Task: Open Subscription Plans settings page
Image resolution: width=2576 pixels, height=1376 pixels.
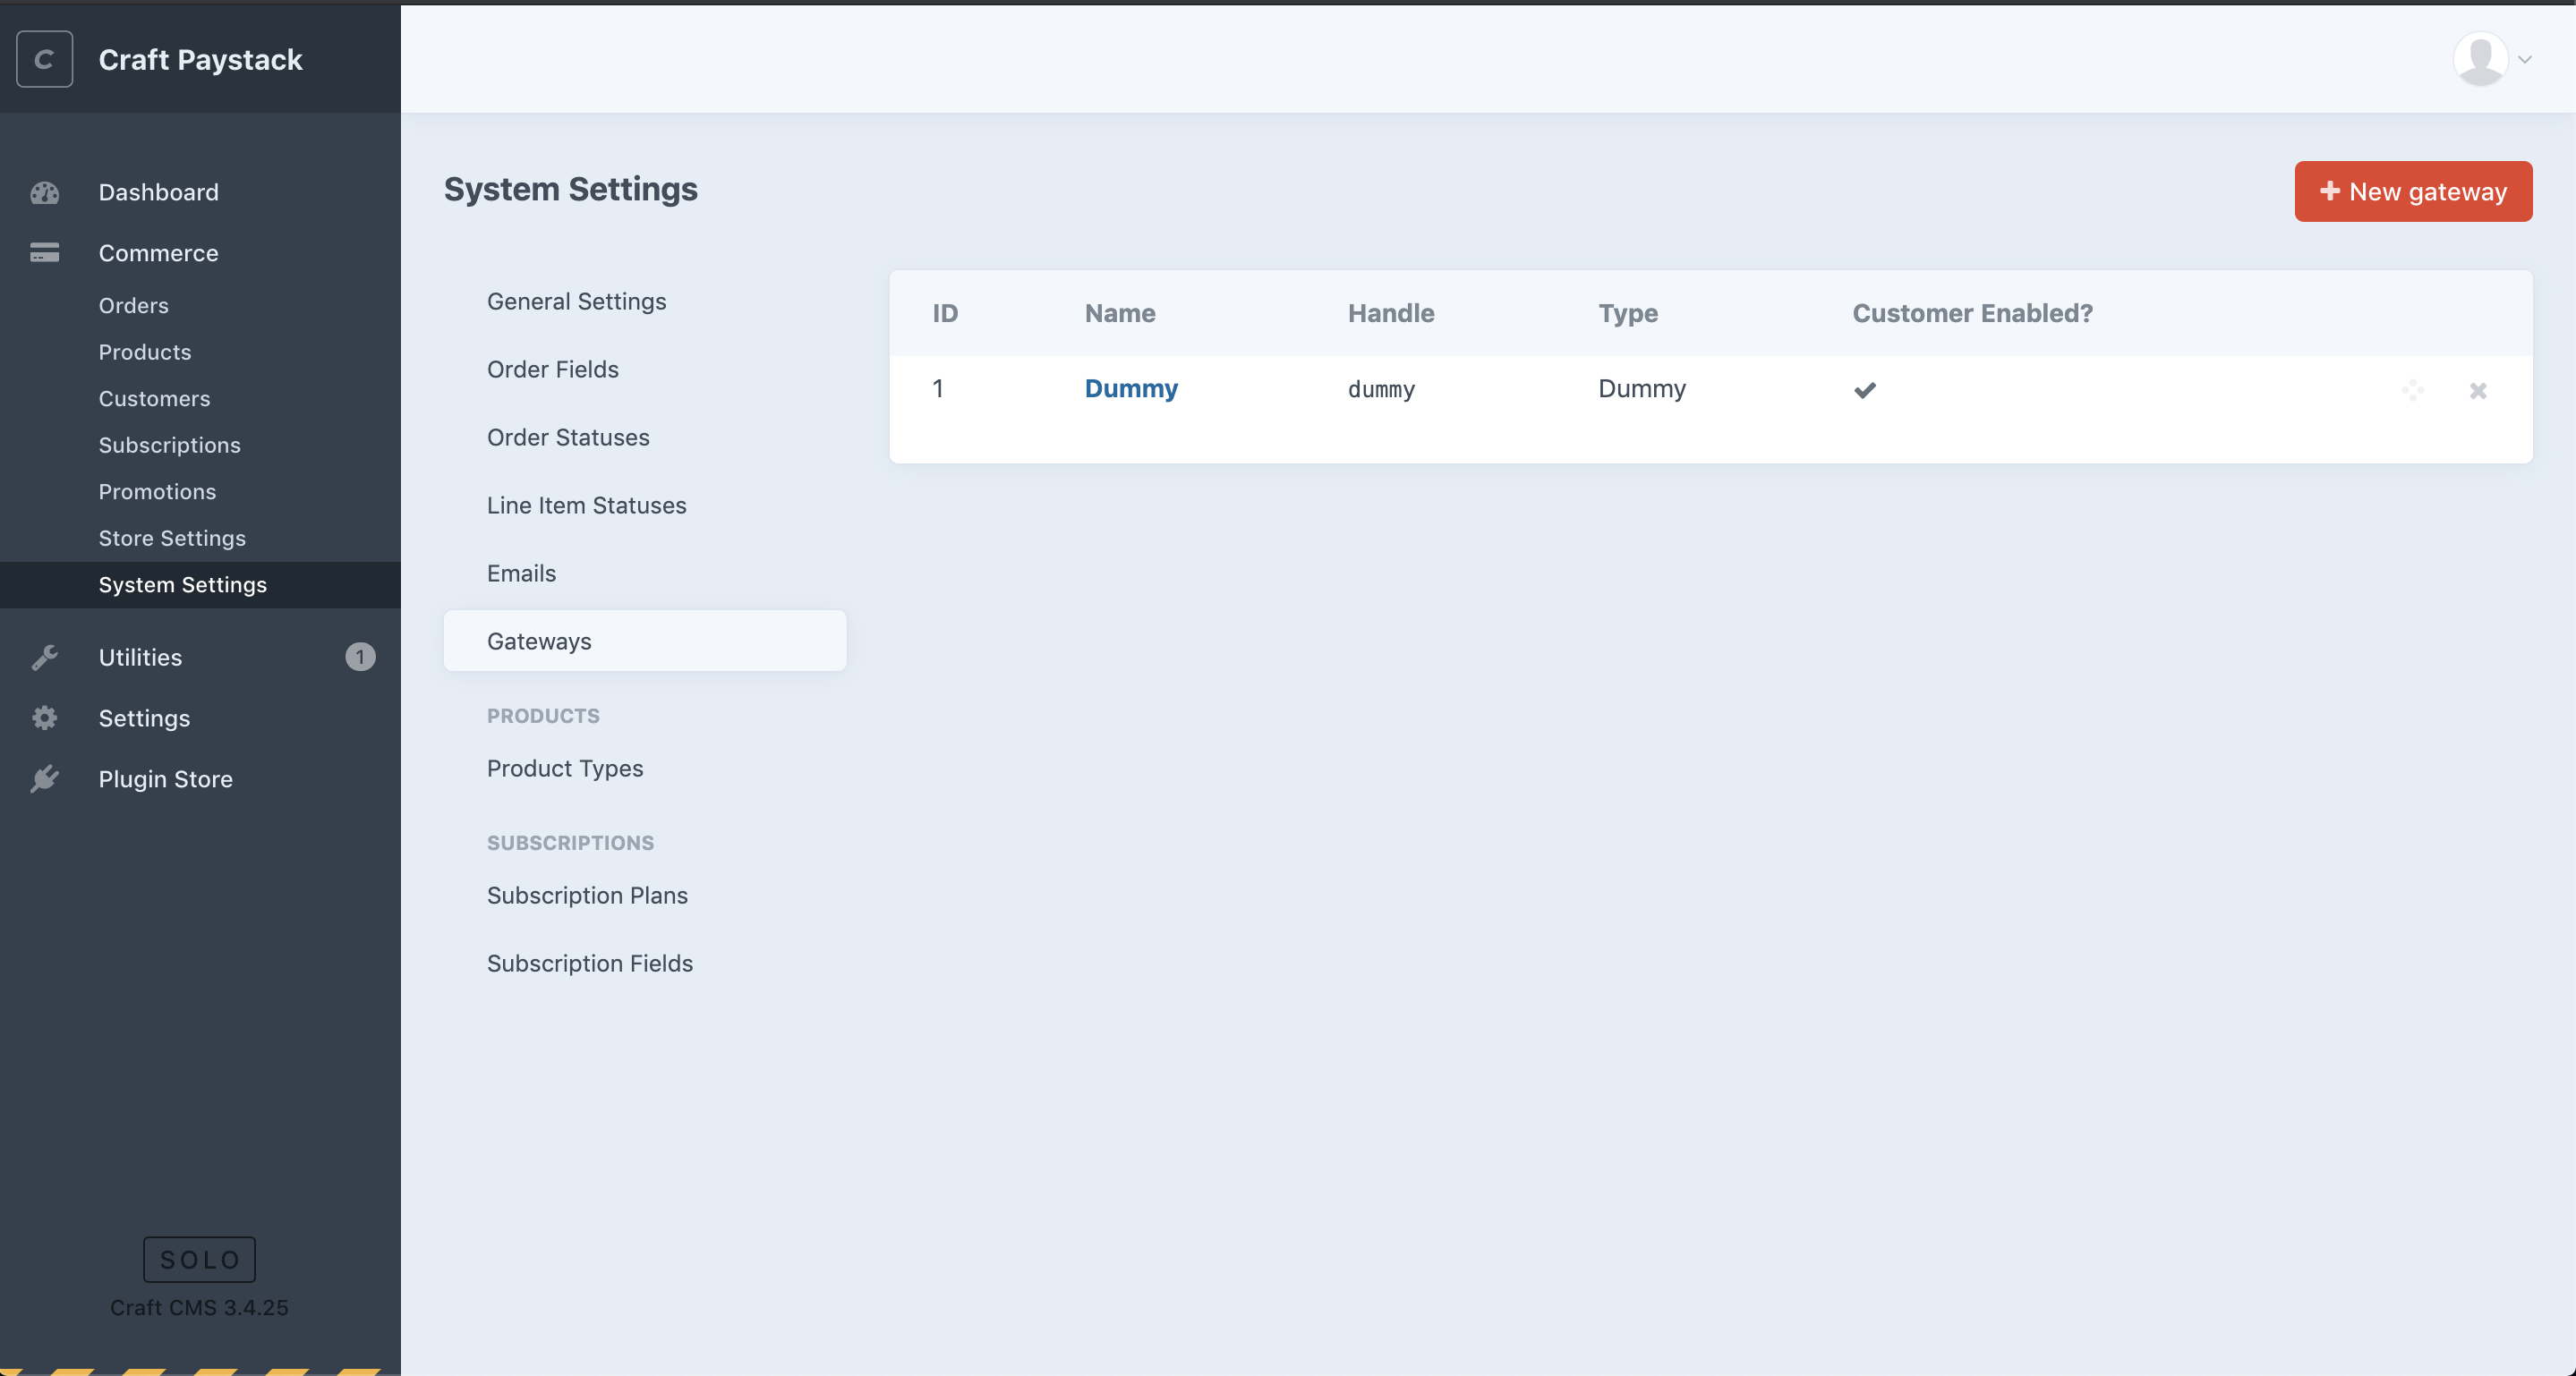Action: point(588,892)
